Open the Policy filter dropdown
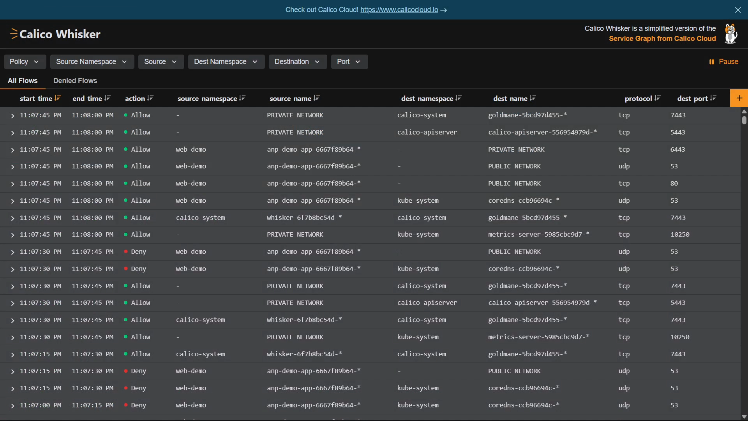The image size is (748, 421). 25,62
